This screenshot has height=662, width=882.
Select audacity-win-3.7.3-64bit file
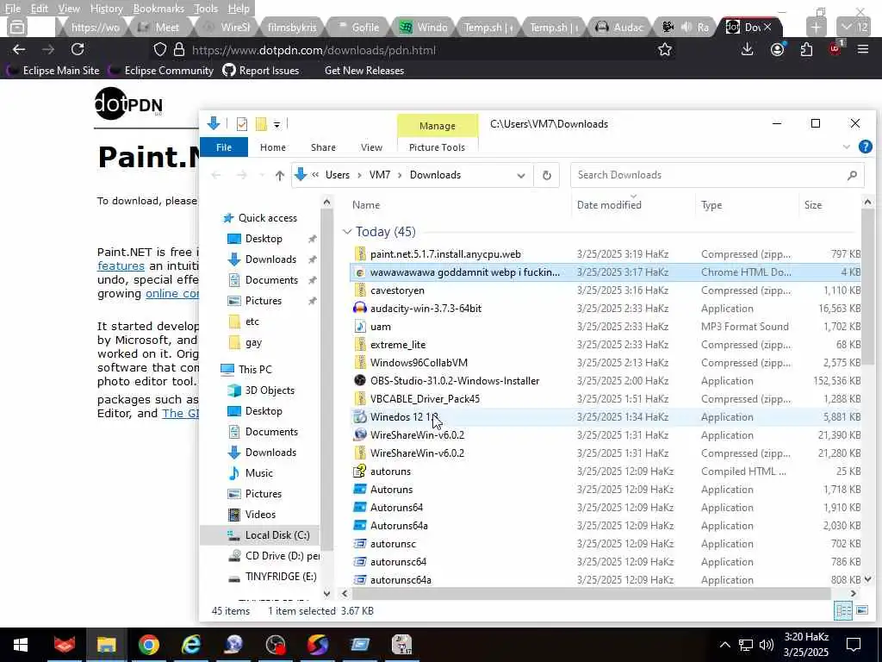tap(425, 309)
